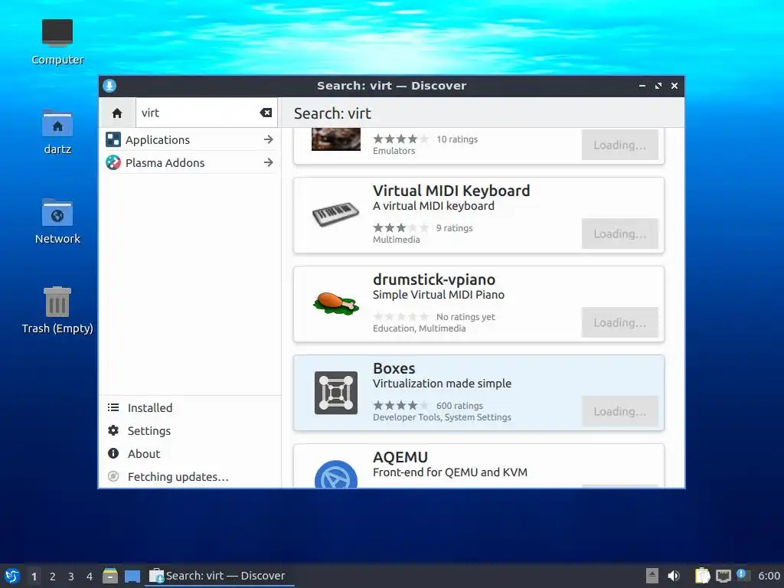Click the Installed list icon

point(113,407)
